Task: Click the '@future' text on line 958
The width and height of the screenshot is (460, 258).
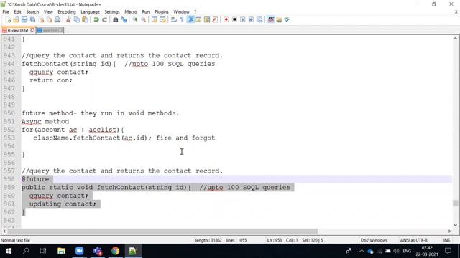Action: (x=35, y=179)
